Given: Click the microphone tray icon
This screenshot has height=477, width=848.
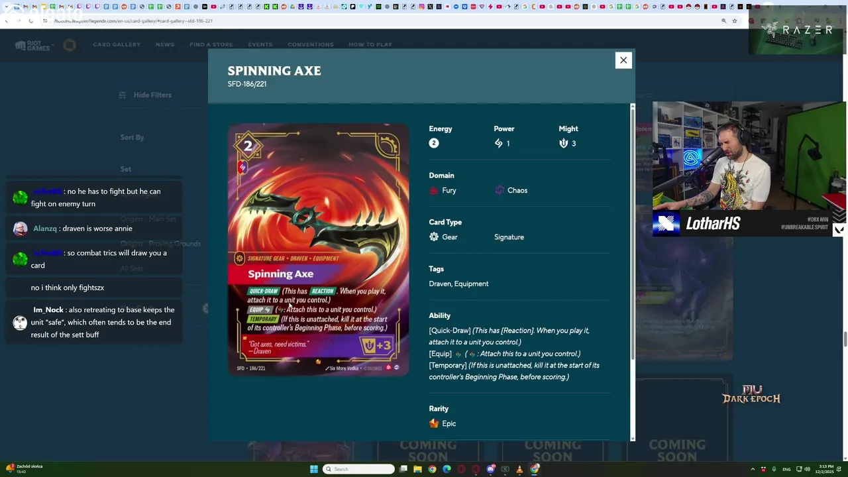Looking at the screenshot, I should (774, 469).
